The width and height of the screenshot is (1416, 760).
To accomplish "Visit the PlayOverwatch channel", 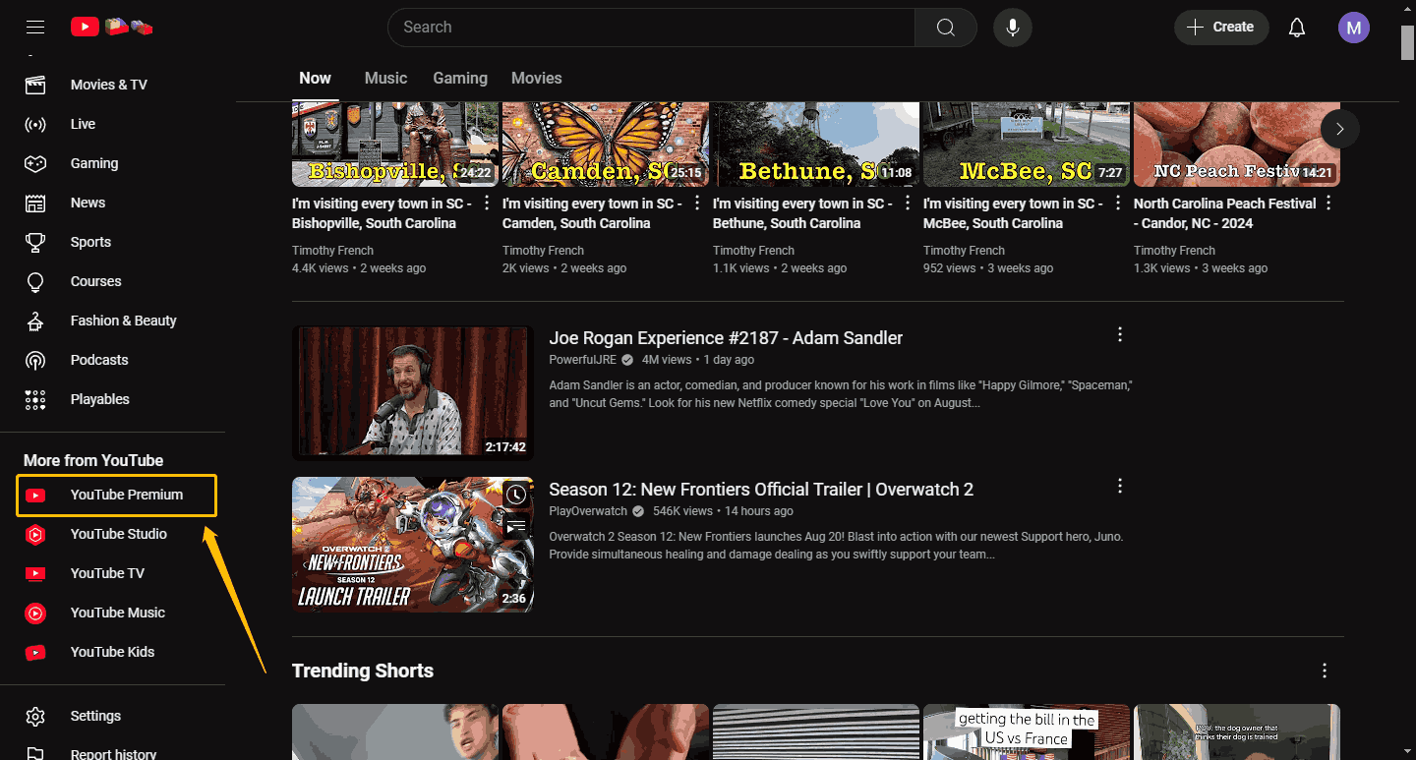I will tap(588, 511).
